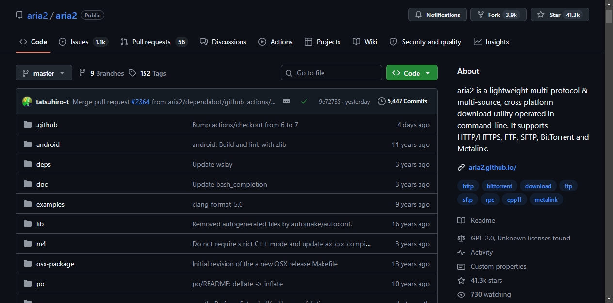Select the metalink topic tag
The image size is (613, 303).
click(x=546, y=200)
